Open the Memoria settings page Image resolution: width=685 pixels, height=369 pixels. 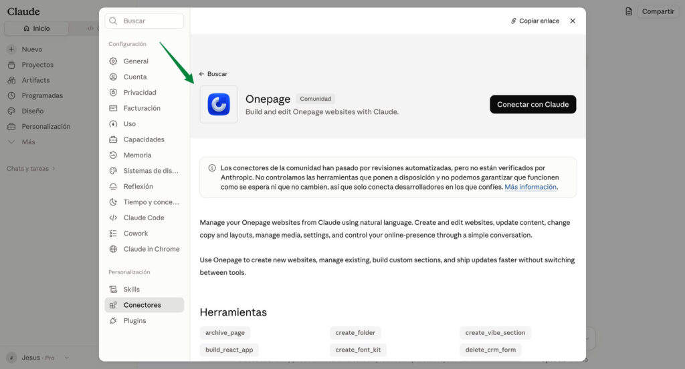[x=144, y=155]
